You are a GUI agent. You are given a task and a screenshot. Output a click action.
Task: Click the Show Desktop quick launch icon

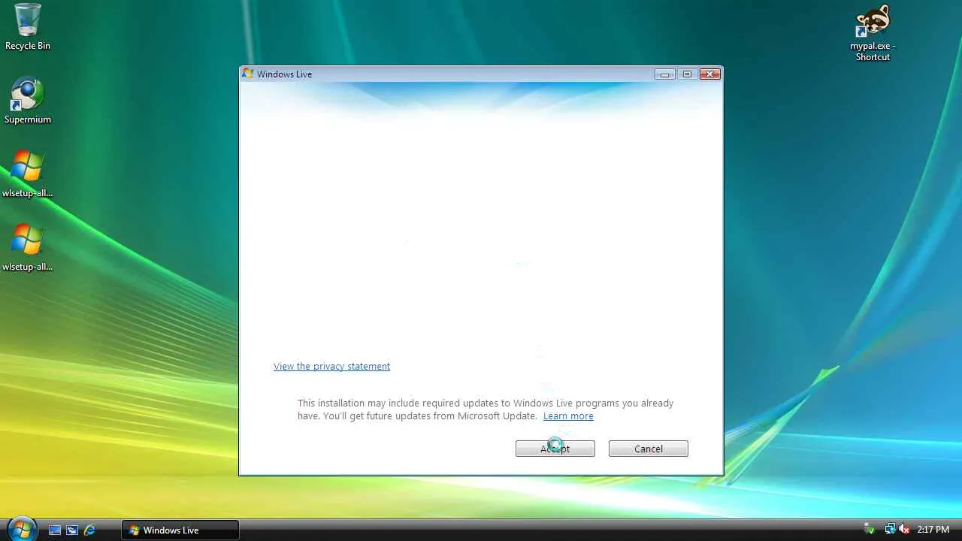click(x=55, y=530)
